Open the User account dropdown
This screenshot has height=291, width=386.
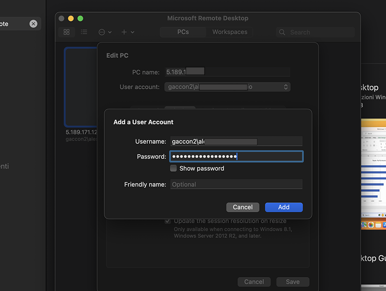point(227,87)
